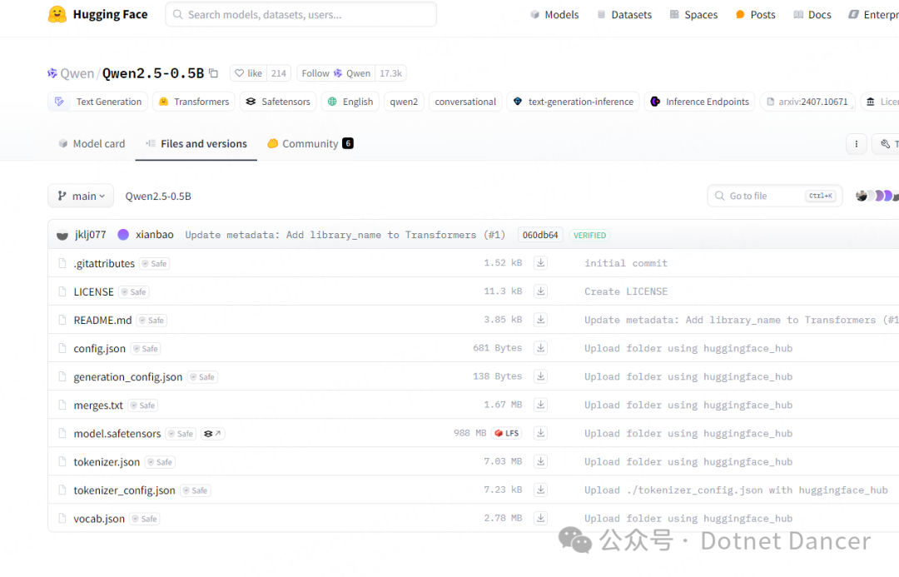Click the qwen2 tag
The image size is (899, 577).
[405, 102]
